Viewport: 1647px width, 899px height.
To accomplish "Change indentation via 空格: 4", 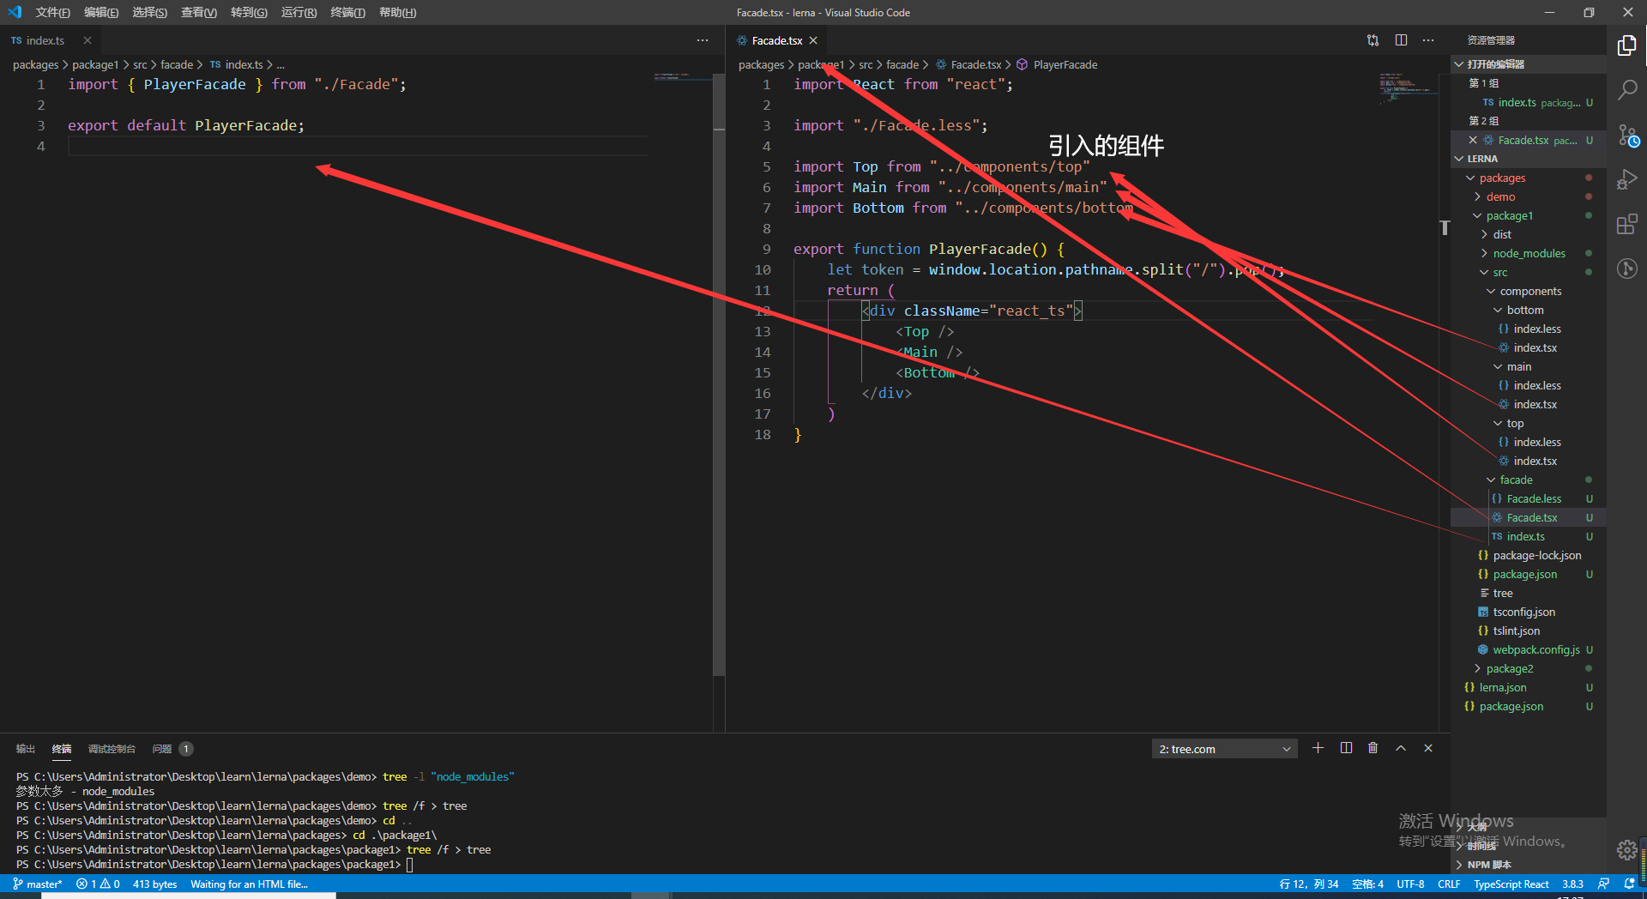I will click(x=1367, y=884).
